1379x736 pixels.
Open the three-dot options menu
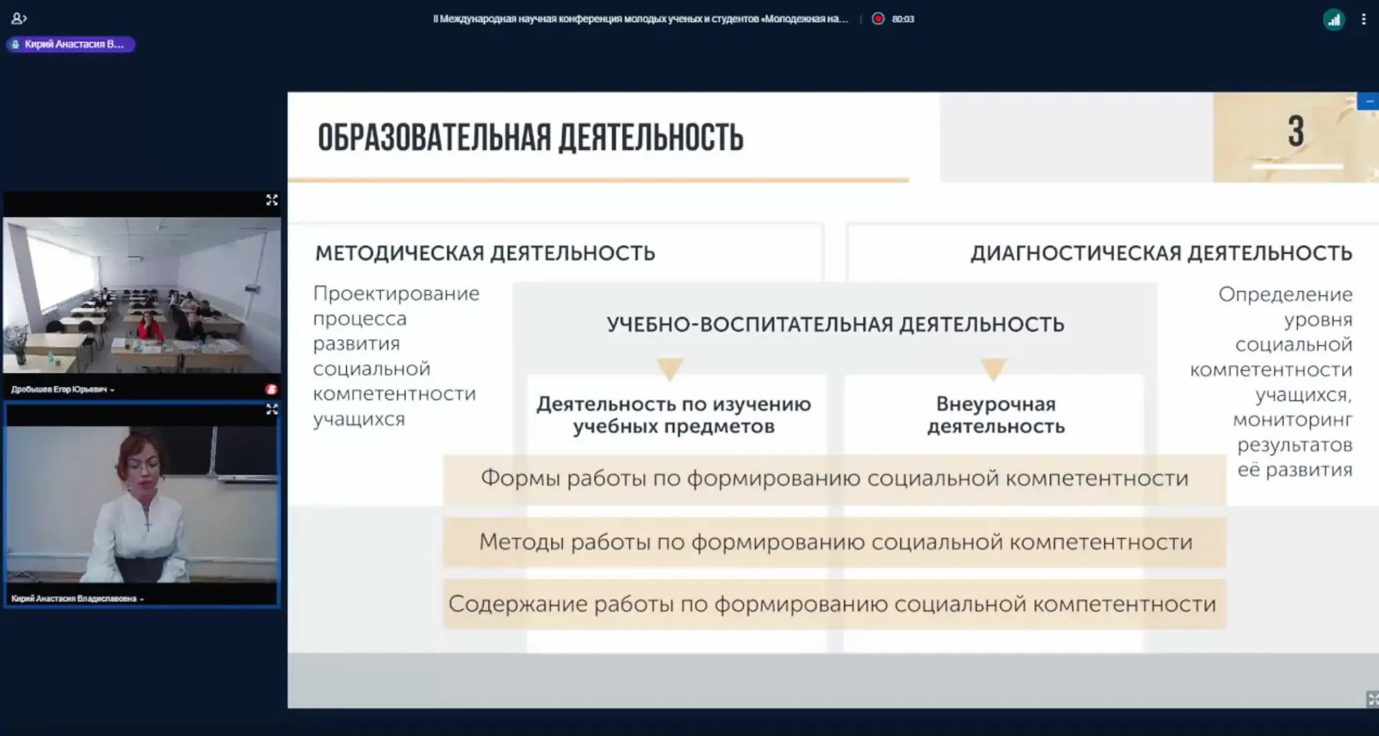[1363, 19]
